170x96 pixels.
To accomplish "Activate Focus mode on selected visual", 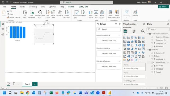I will 48,23.
